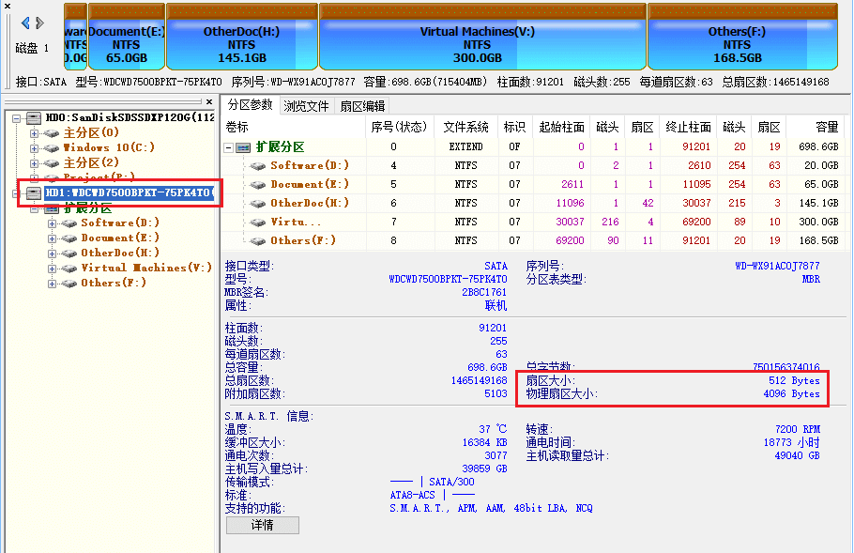Click the Others(F:) drive icon in tree
Viewport: 854px width, 553px height.
point(69,283)
